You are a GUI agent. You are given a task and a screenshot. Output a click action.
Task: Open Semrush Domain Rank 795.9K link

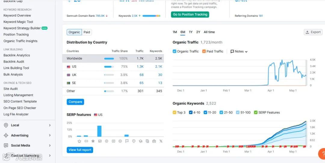[100, 16]
